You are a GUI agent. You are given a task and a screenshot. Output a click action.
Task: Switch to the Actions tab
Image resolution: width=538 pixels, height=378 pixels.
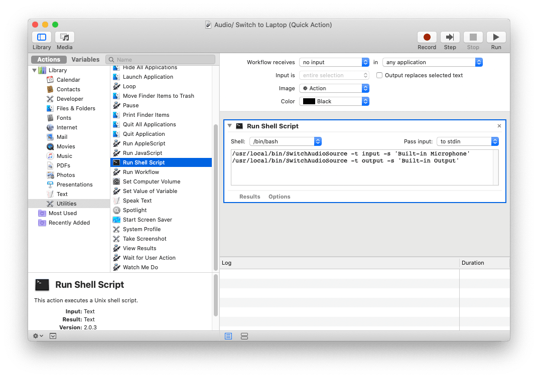tap(49, 60)
